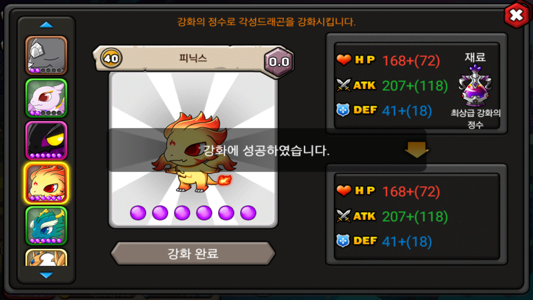Viewport: 533px width, 300px height.
Task: Select the pink dragon portrait
Action: tap(46, 98)
